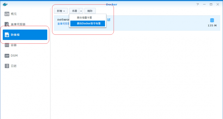Open the DSM sidebar section

(25, 56)
